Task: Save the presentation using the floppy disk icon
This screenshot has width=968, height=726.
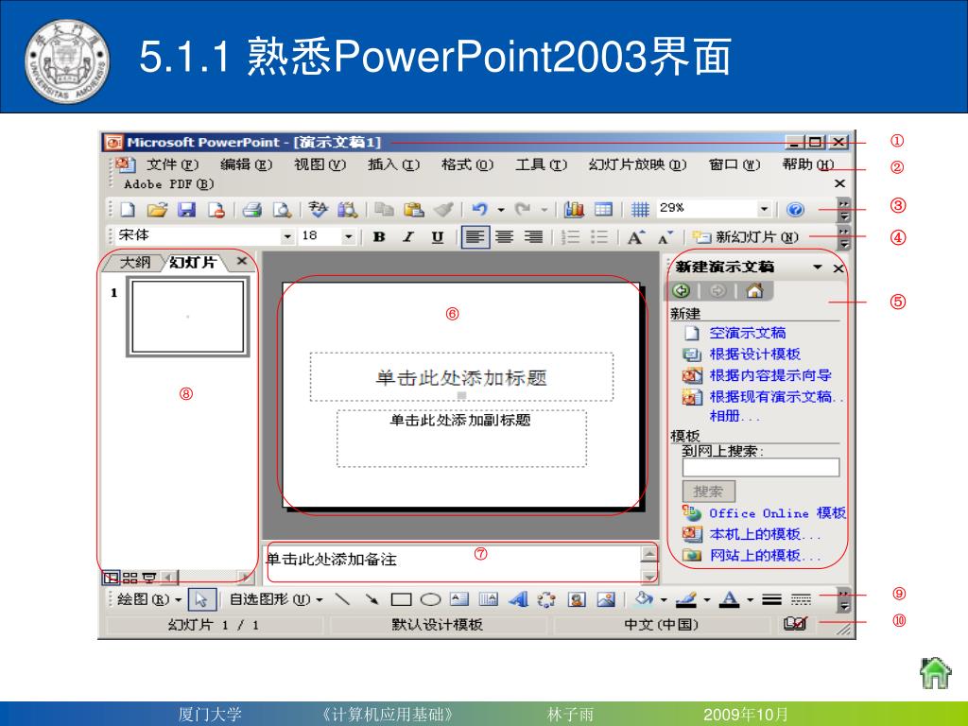Action: 186,209
